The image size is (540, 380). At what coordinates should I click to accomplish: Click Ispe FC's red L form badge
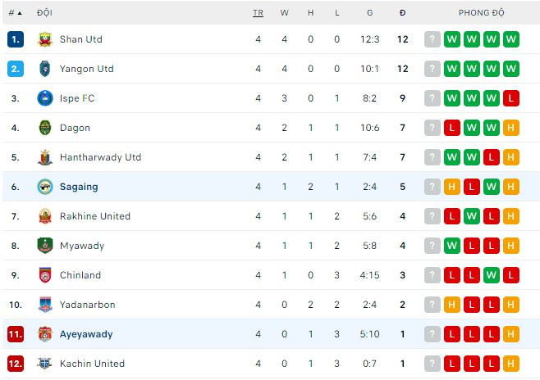(511, 98)
